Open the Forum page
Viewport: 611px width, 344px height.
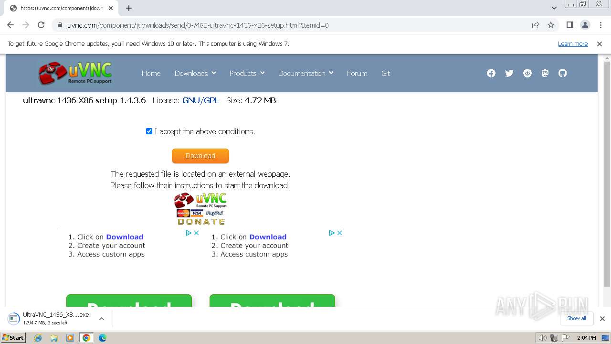click(357, 73)
